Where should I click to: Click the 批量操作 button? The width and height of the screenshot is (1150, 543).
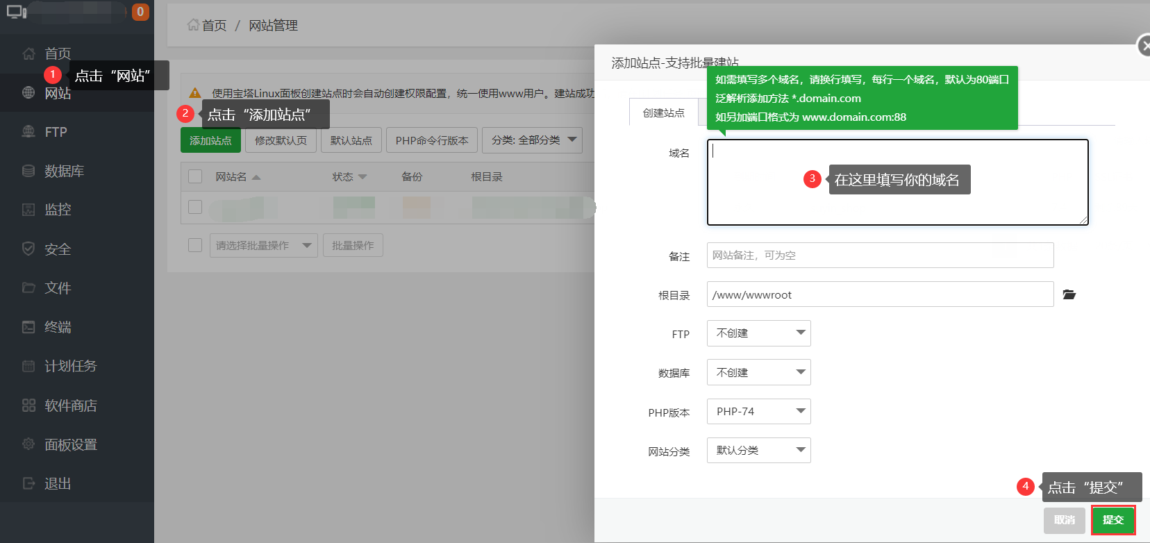tap(353, 245)
